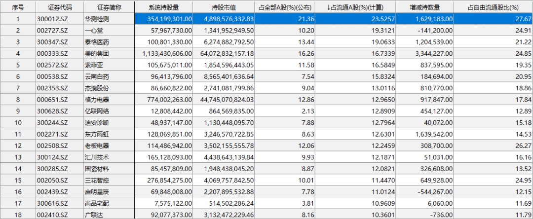Click the 广联达 name cell
Screen dimensions: 533x219
[109, 214]
